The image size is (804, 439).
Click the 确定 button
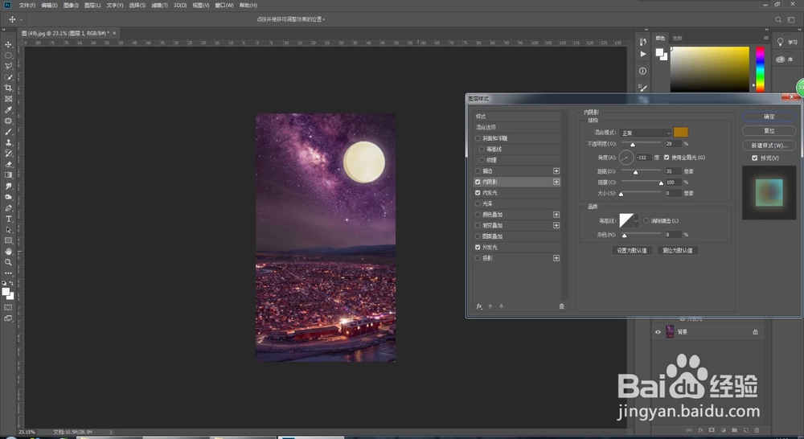(x=769, y=117)
